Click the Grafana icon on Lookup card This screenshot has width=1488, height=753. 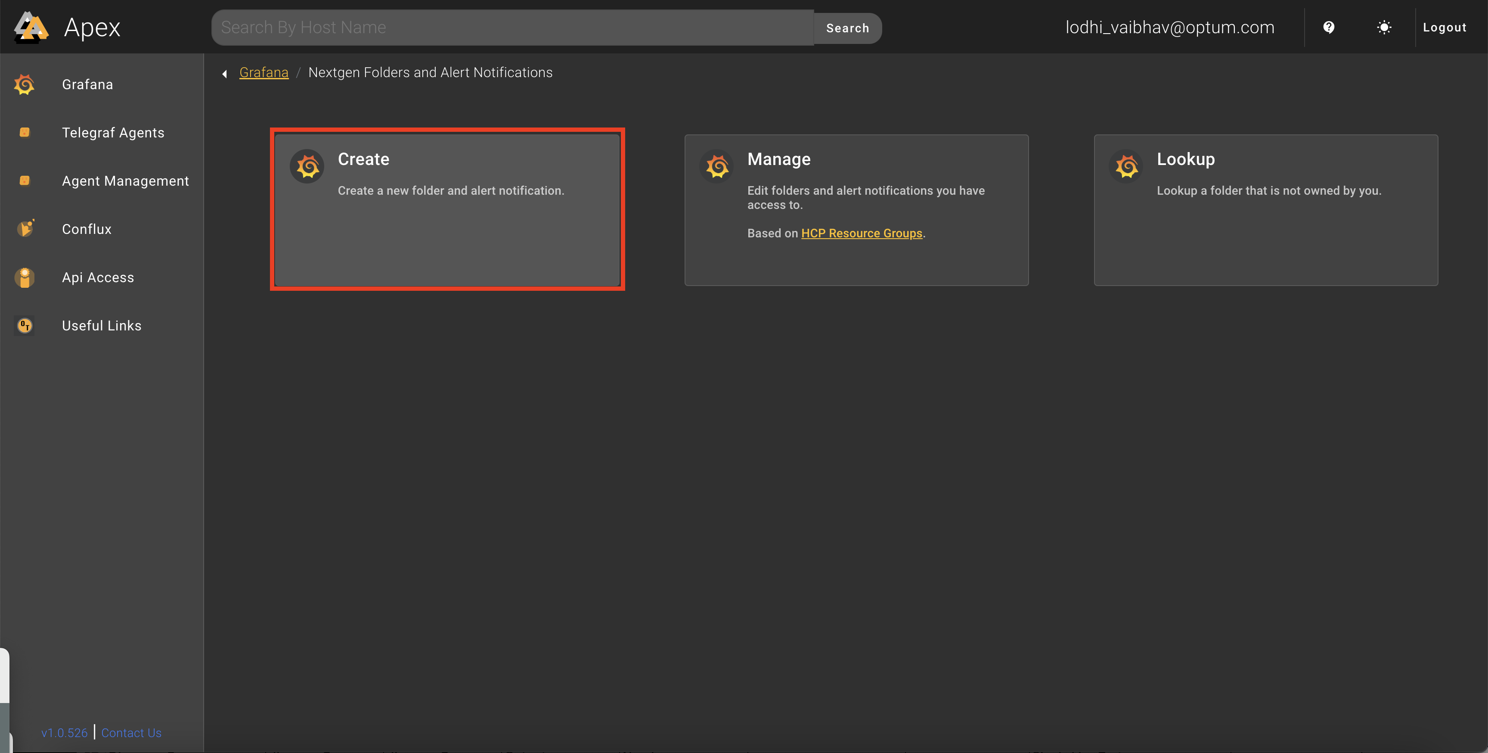[1126, 166]
